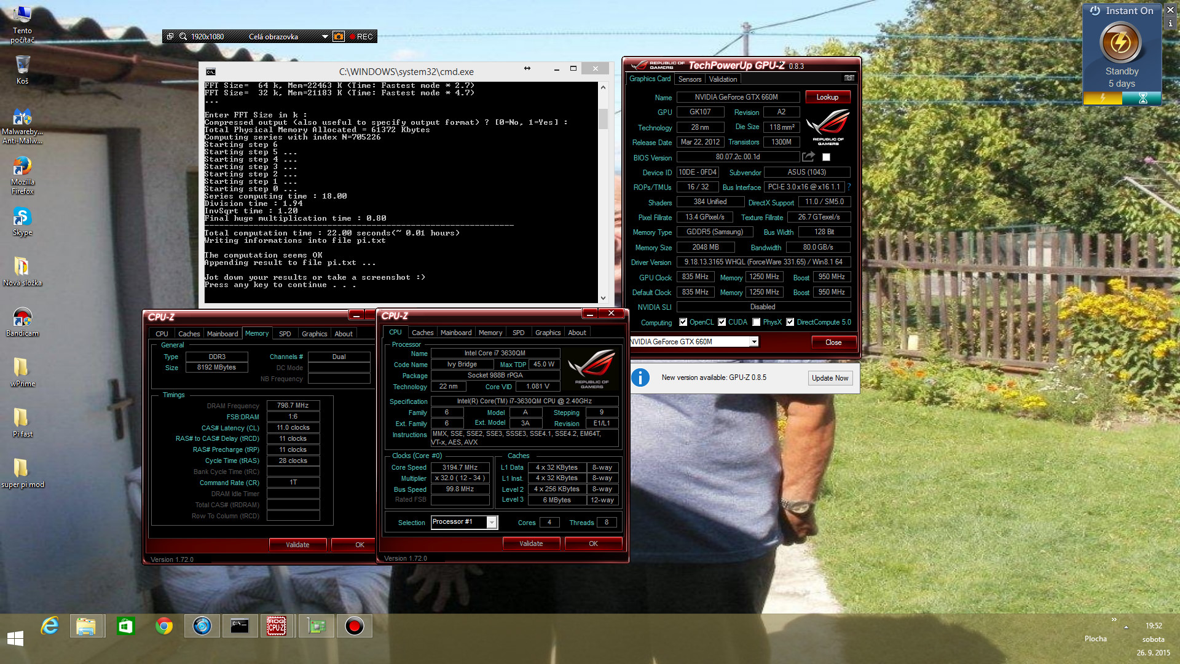Open Caches tab in CPU-Z Memory window
The image size is (1180, 664).
click(189, 334)
